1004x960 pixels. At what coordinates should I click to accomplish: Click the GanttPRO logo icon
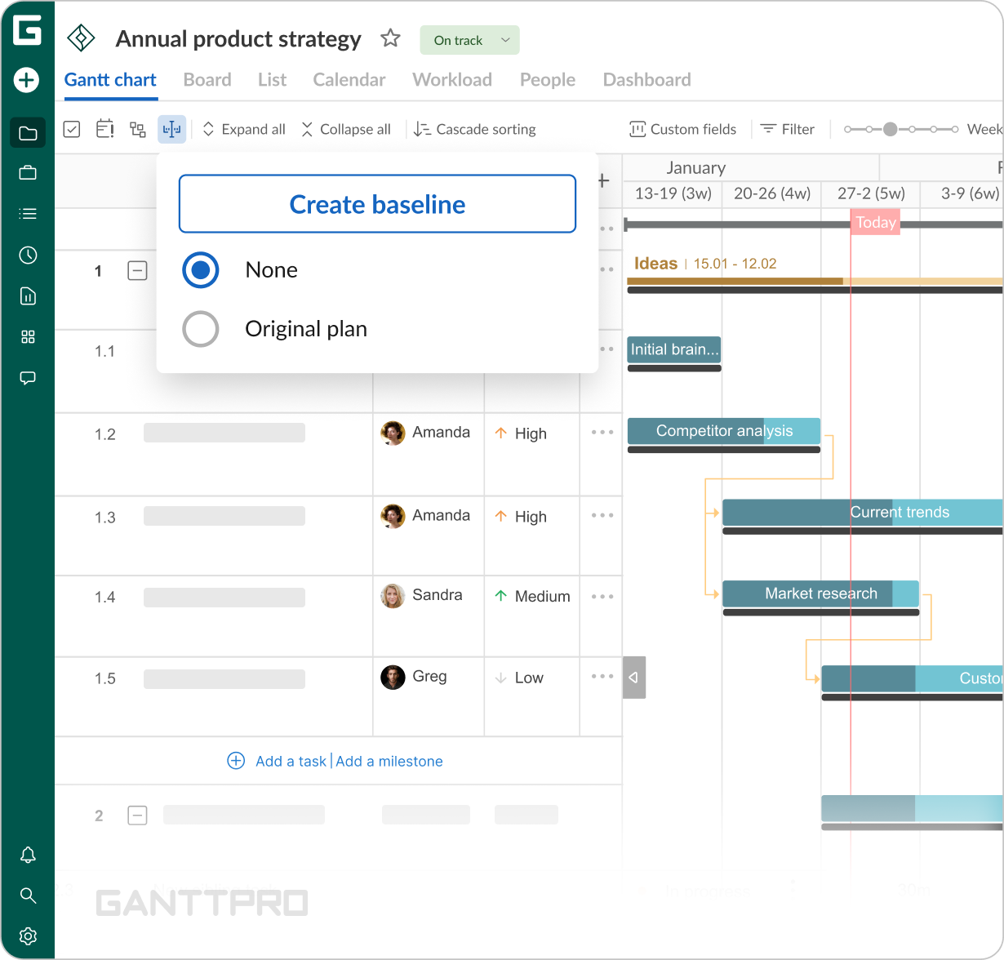point(28,31)
